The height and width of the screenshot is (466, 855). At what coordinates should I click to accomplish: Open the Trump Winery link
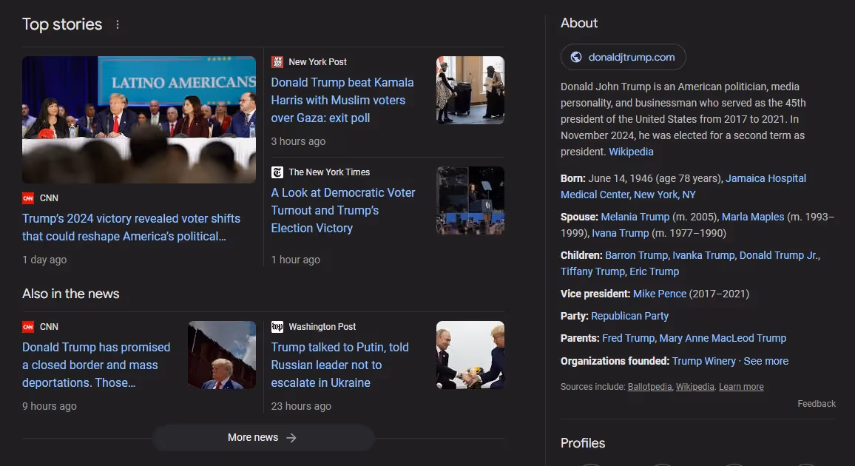click(704, 362)
